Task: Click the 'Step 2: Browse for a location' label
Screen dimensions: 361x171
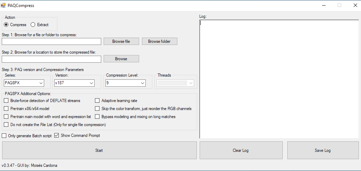Action: [49, 52]
